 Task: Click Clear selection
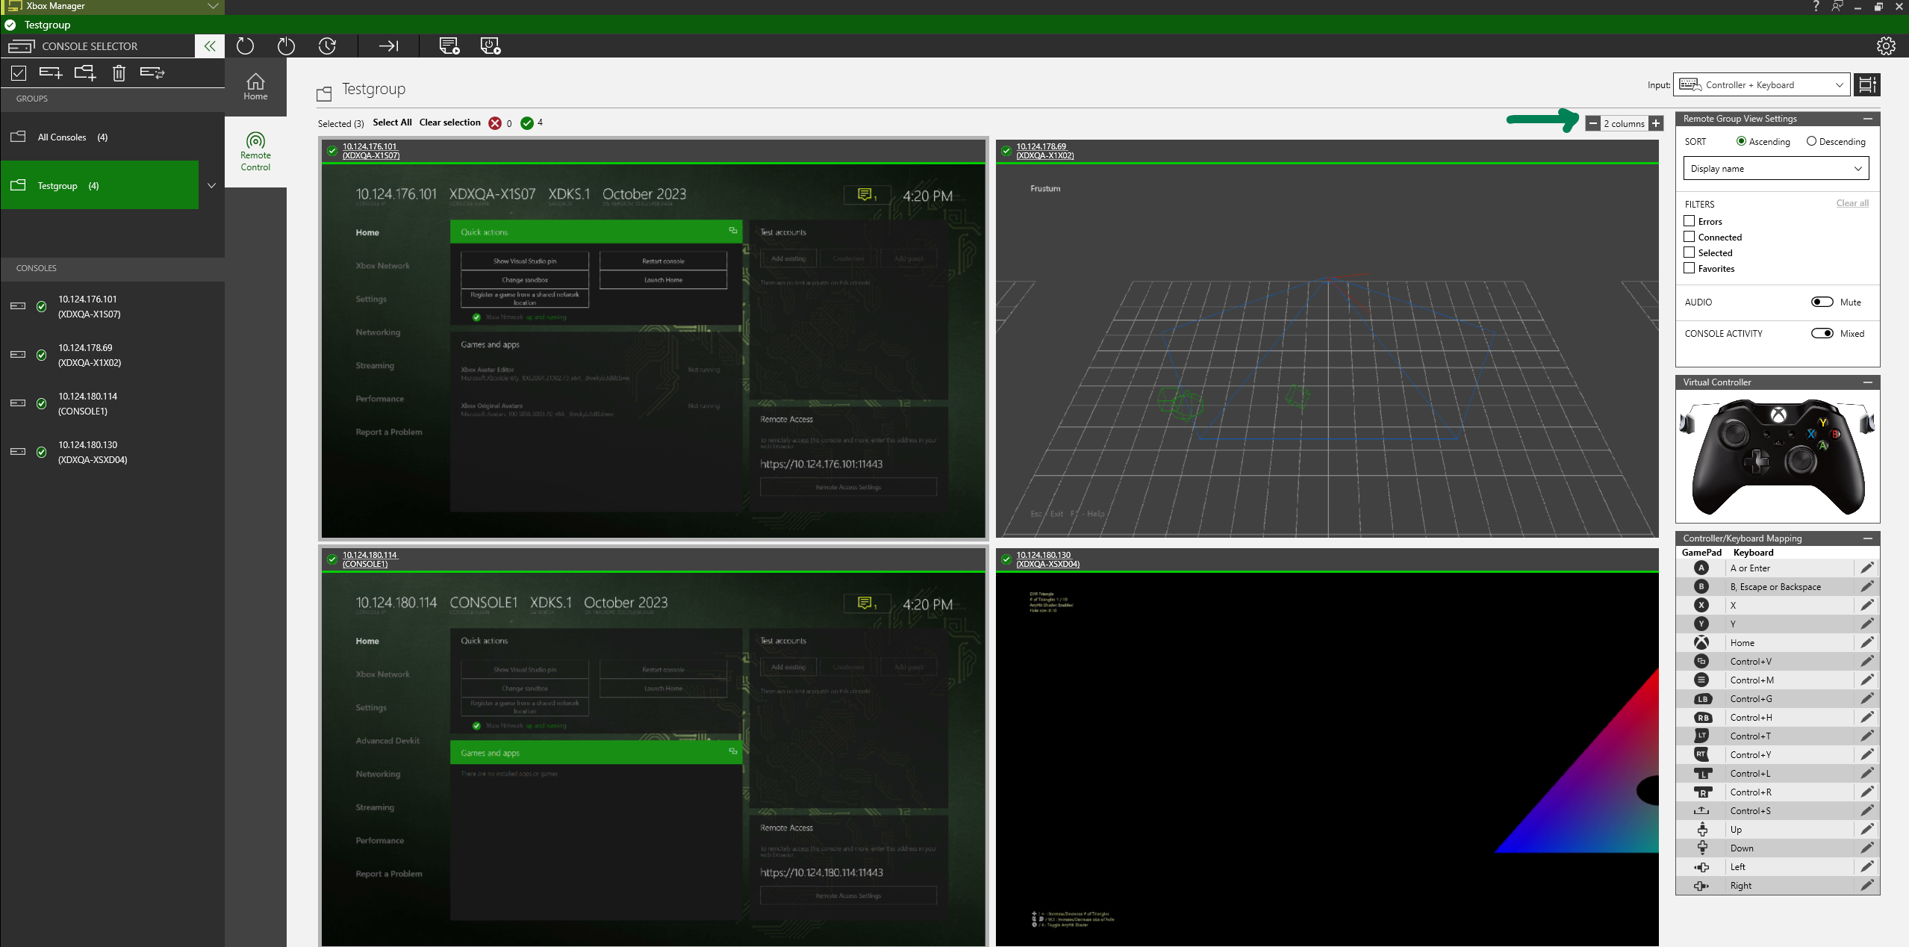pos(450,122)
